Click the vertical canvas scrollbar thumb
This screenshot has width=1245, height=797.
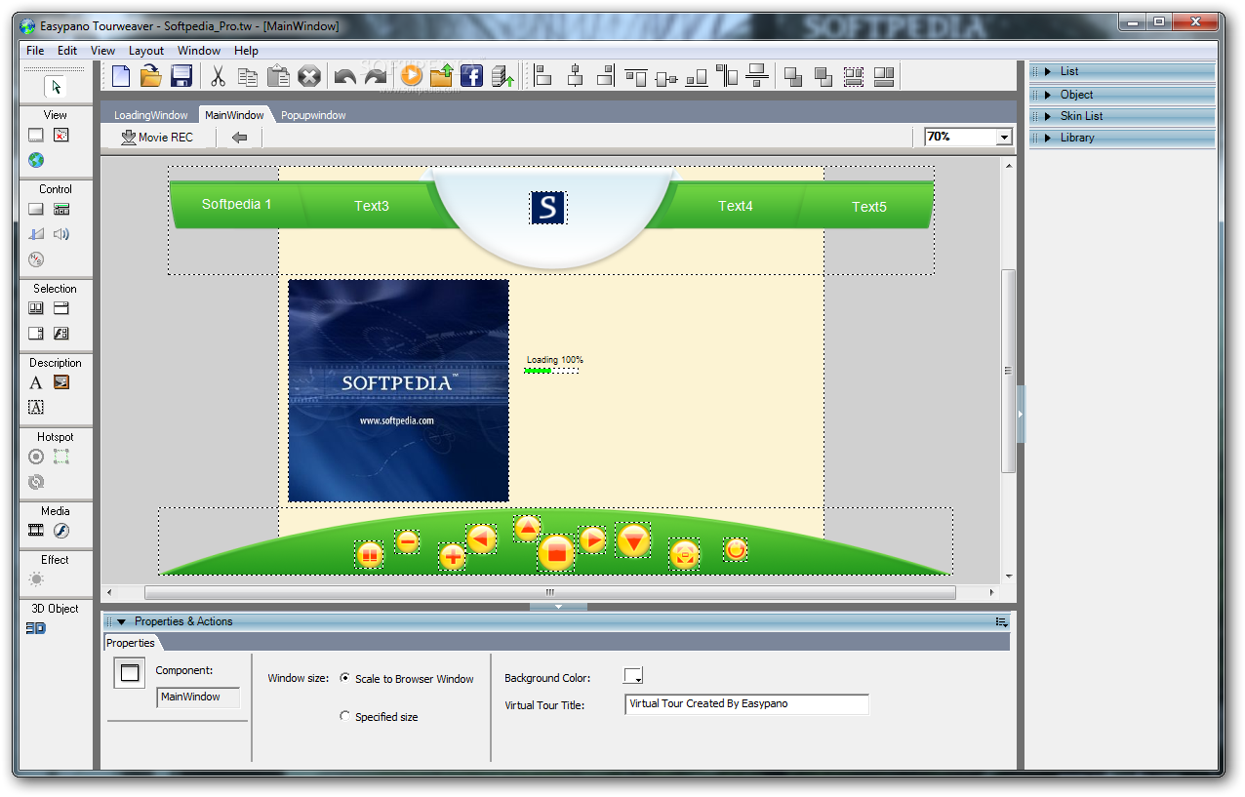1008,371
